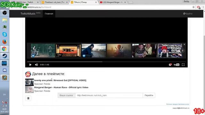This screenshot has height=115, width=205.
Task: Focus the Ваша ссылка URL field
Action: click(109, 95)
